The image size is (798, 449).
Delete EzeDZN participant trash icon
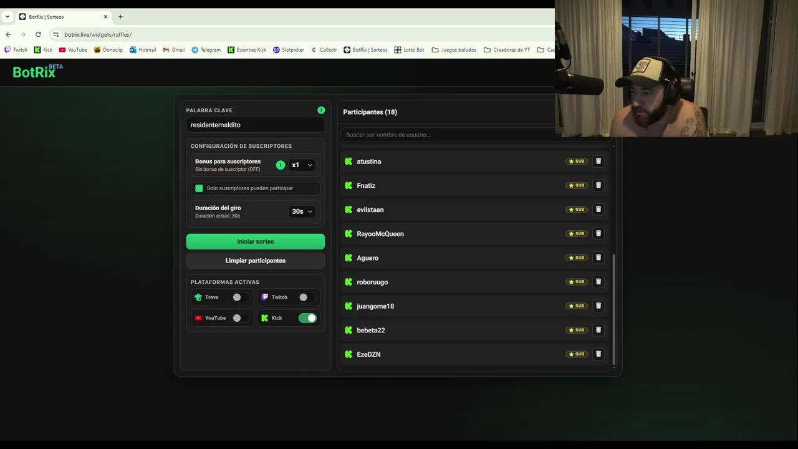point(598,354)
